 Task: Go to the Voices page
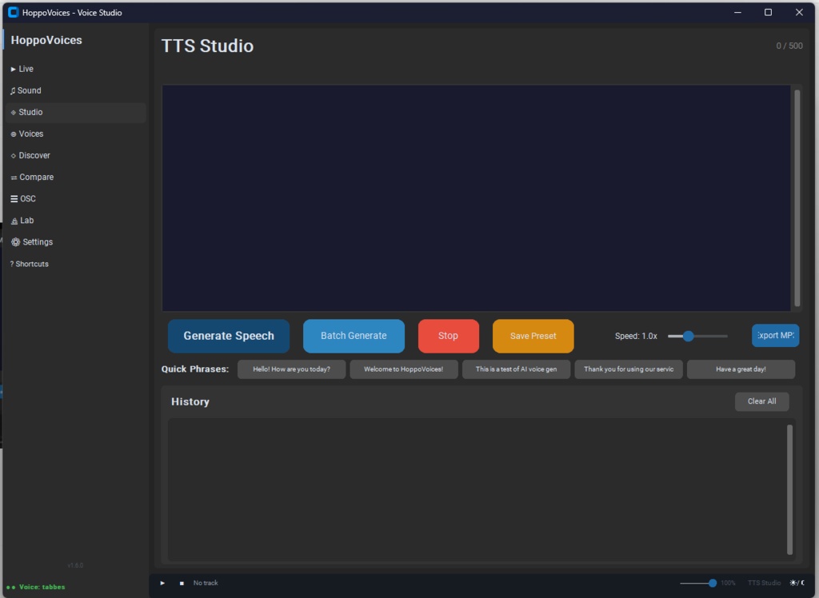[x=76, y=134]
